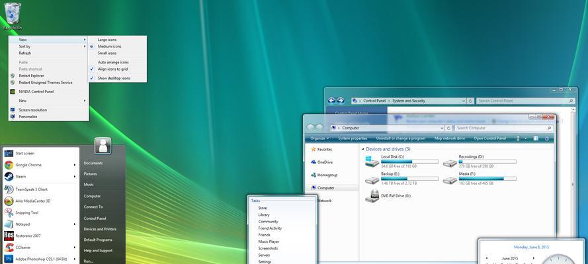Select Homegroup in the navigation pane
588x264 pixels.
327,175
